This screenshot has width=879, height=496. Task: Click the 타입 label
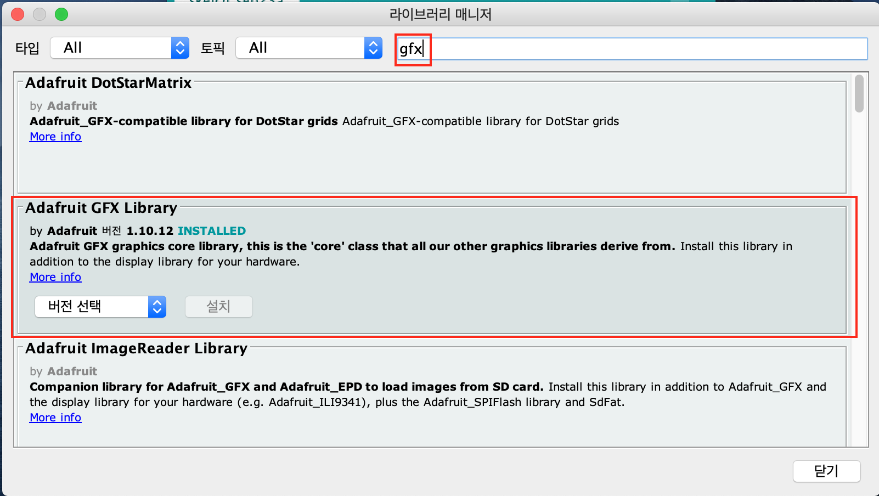click(x=27, y=48)
